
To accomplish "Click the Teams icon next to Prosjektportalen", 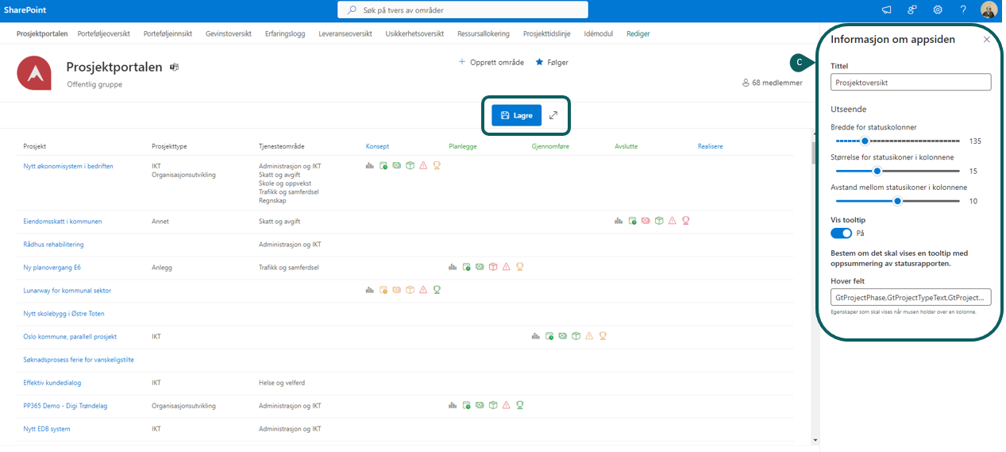I will [174, 68].
